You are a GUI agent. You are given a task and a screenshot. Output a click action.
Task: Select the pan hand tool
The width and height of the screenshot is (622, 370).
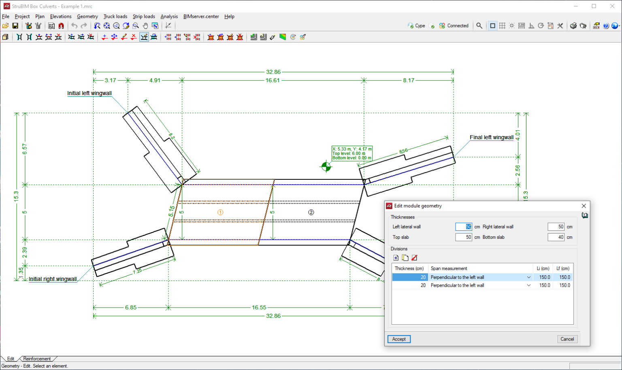pos(145,26)
